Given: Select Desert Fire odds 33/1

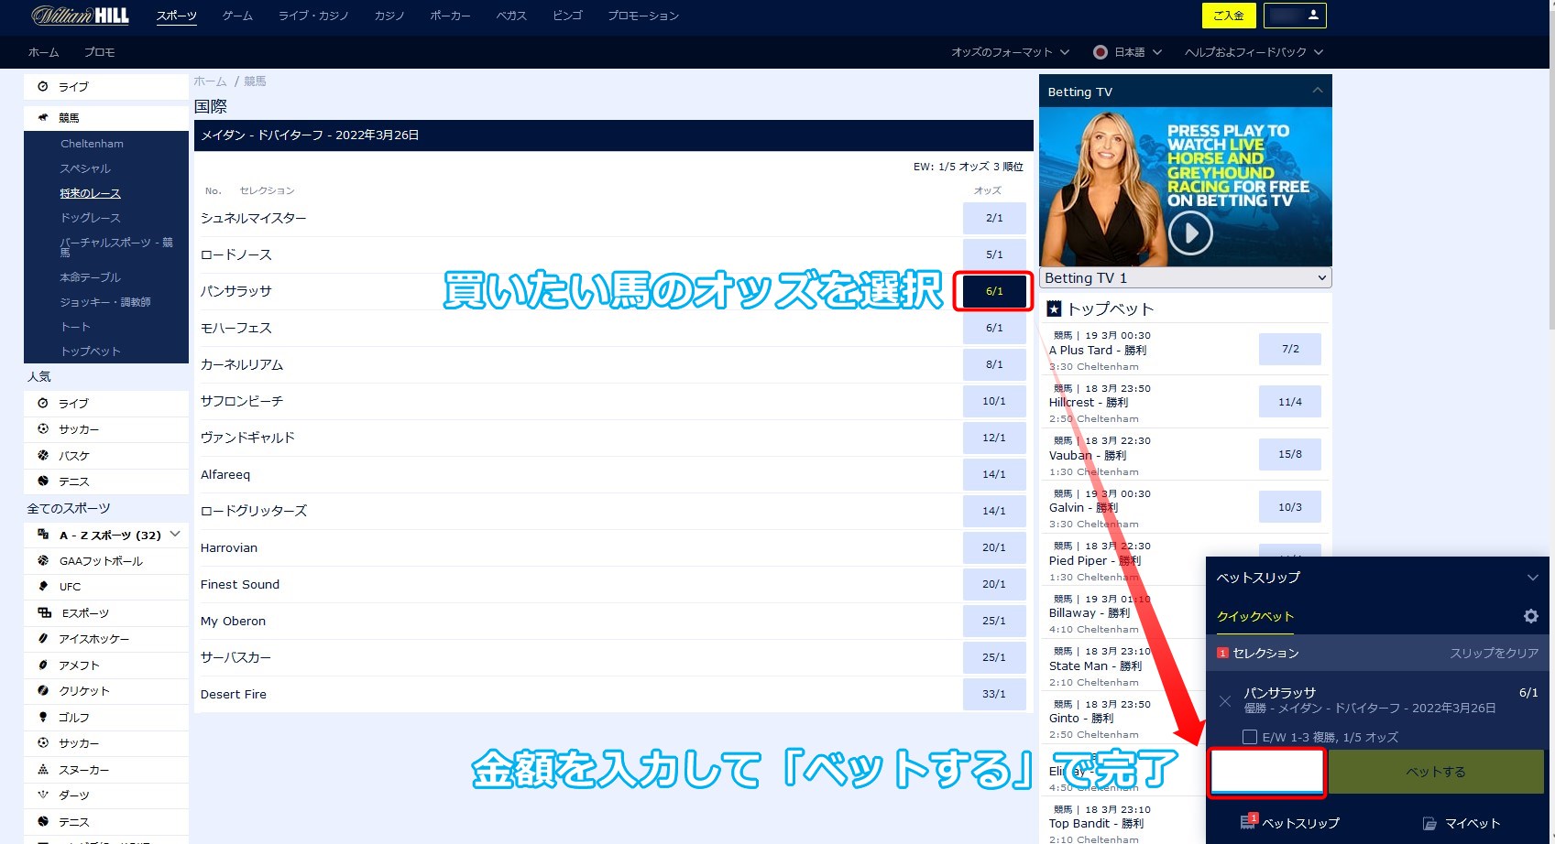Looking at the screenshot, I should tap(994, 694).
